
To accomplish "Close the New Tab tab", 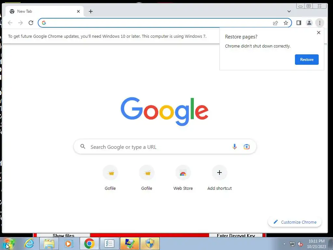I will (x=78, y=11).
